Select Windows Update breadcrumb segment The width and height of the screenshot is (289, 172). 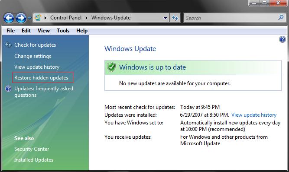111,18
